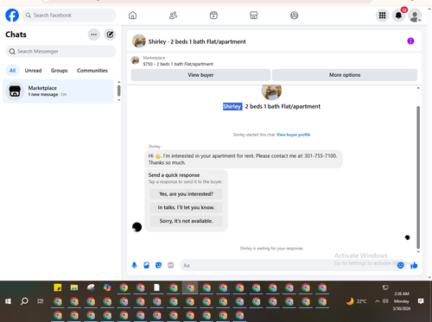
Task: Show hidden system tray icons
Action: coord(377,301)
